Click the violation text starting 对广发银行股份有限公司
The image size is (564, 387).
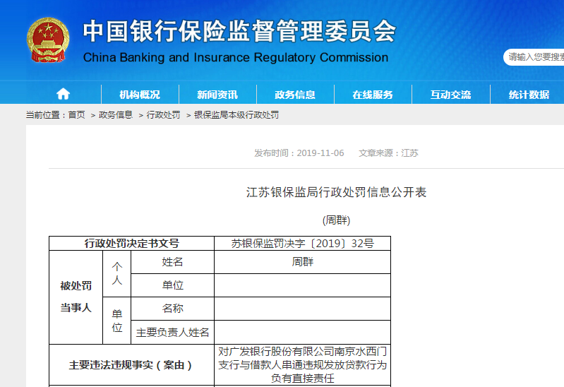pyautogui.click(x=303, y=365)
